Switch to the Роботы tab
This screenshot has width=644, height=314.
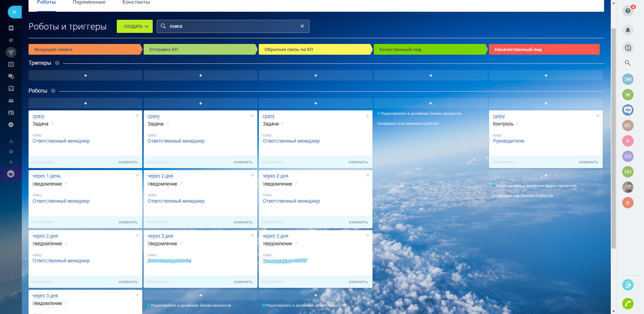point(46,3)
